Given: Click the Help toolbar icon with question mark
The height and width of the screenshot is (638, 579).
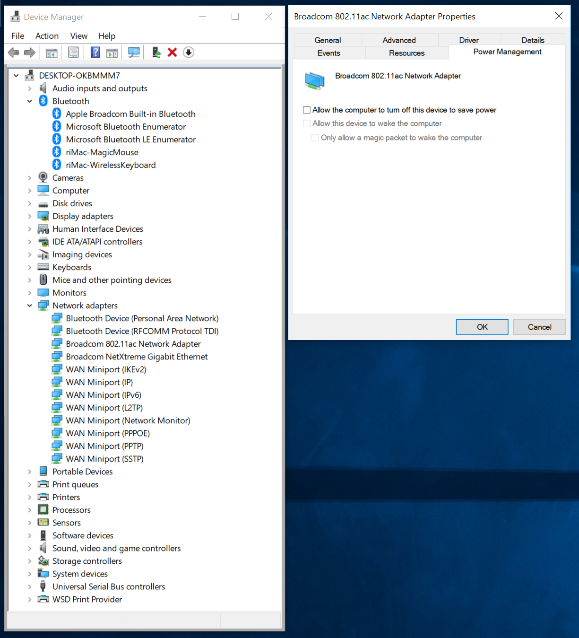Looking at the screenshot, I should point(95,52).
